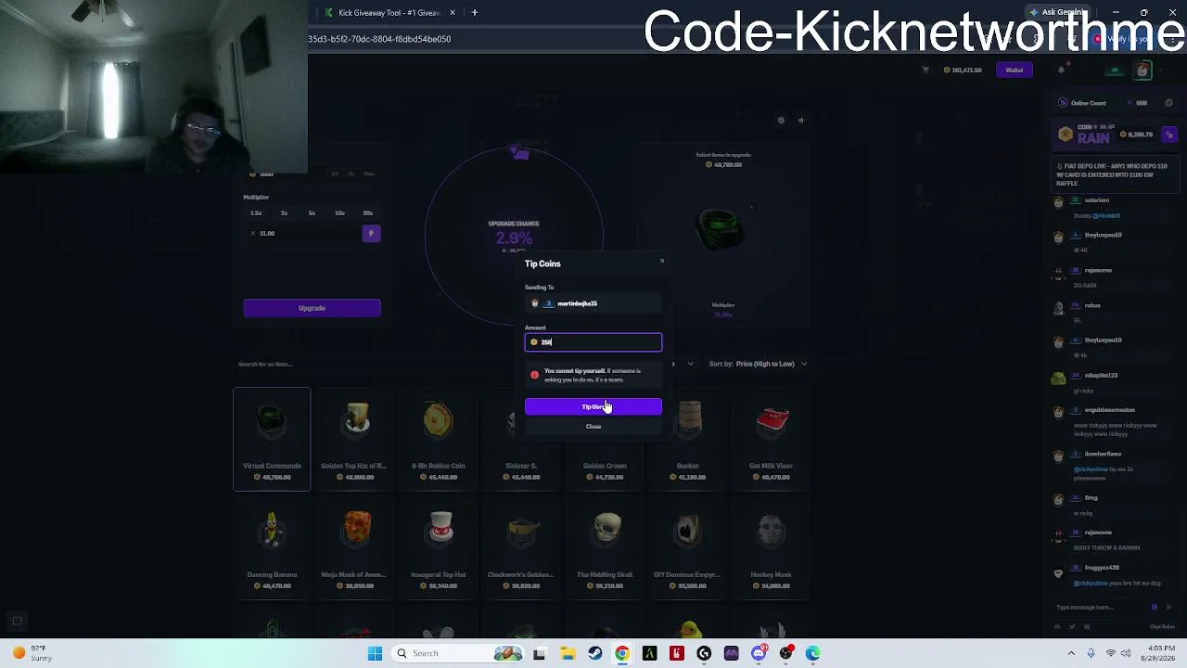
Task: Dismiss the Tip Coins dialog with the X icon
Action: 662,261
